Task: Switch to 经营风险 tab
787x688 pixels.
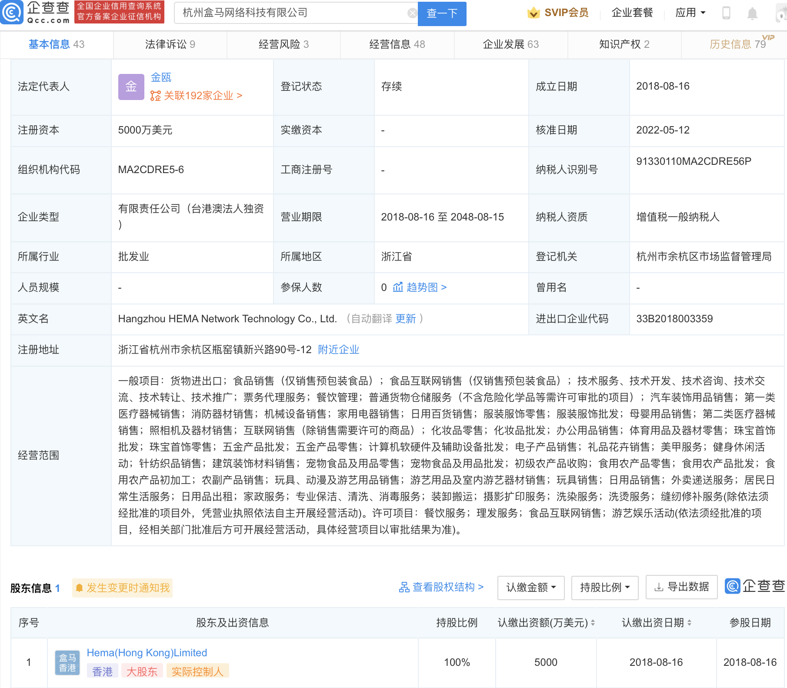Action: [283, 44]
